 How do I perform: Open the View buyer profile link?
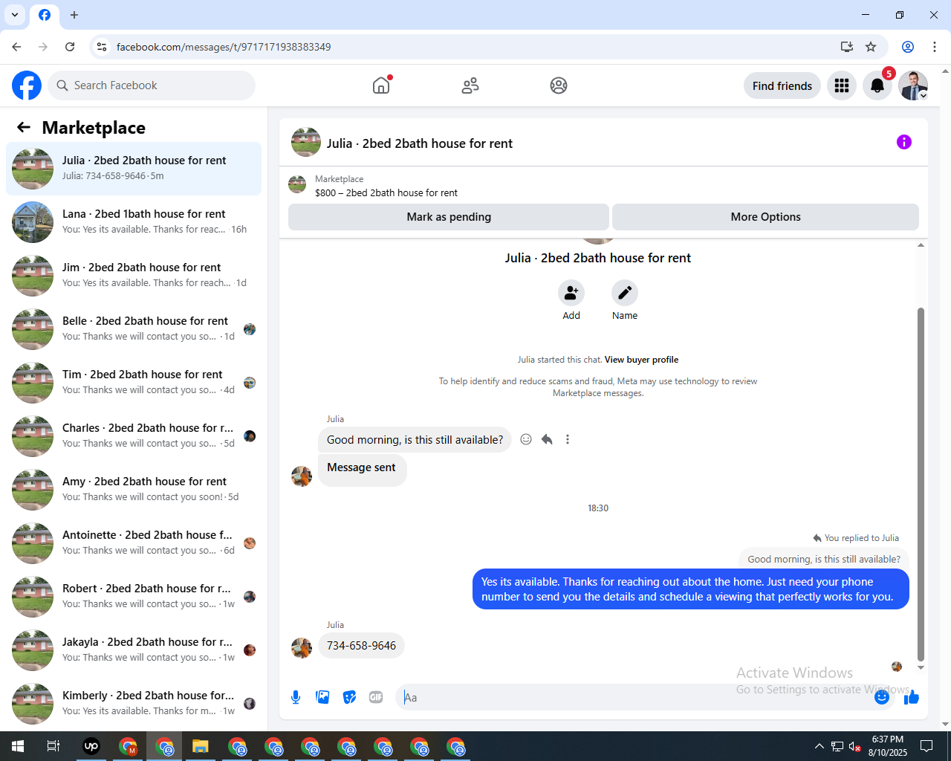pos(641,360)
